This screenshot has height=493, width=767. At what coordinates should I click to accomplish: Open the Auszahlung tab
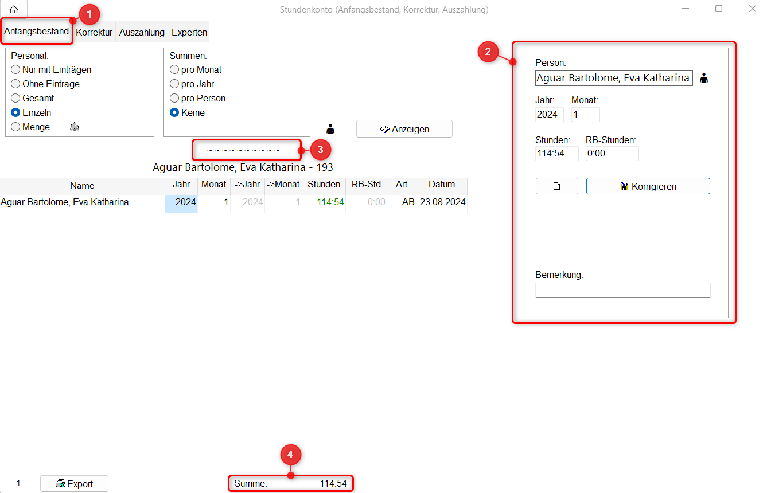[x=142, y=32]
